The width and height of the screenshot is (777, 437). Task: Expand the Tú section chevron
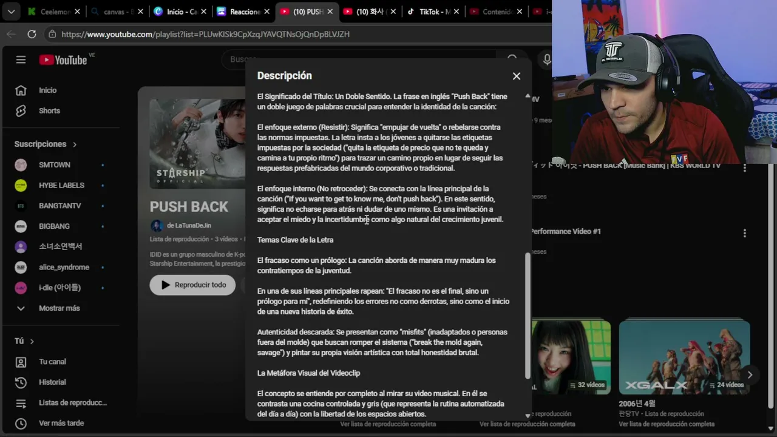[32, 341]
